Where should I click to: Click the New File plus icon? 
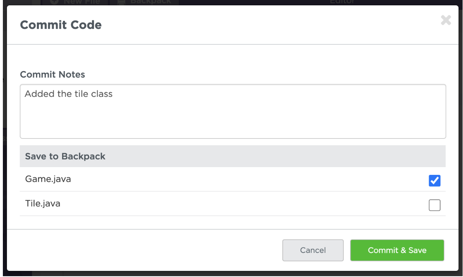(x=54, y=2)
